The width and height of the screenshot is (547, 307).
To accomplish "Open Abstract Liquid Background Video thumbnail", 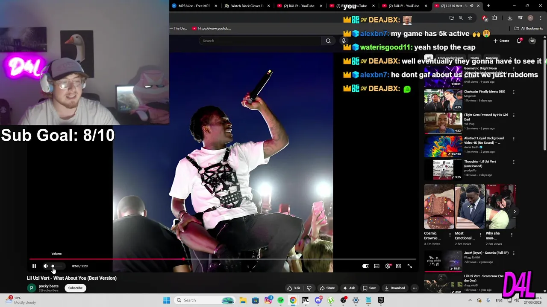I will click(443, 146).
